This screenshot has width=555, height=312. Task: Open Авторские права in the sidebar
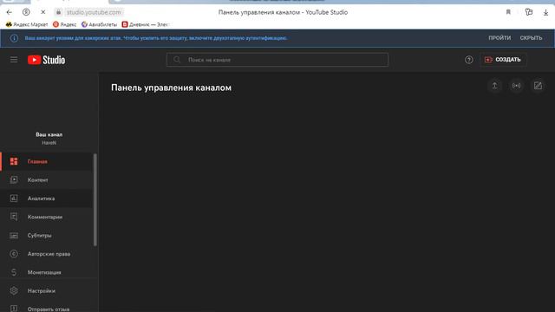tap(47, 254)
